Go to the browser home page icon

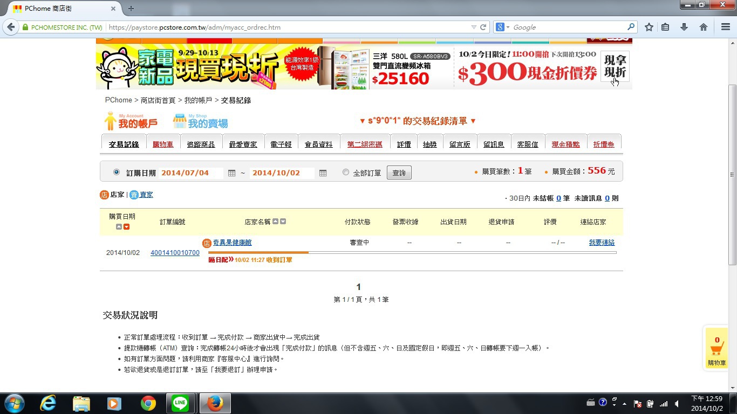click(x=704, y=27)
